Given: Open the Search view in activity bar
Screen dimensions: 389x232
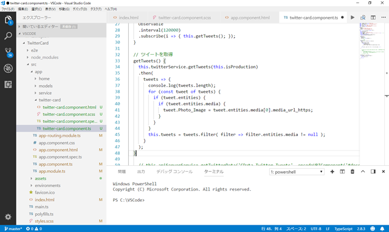Looking at the screenshot, I should [x=8, y=36].
